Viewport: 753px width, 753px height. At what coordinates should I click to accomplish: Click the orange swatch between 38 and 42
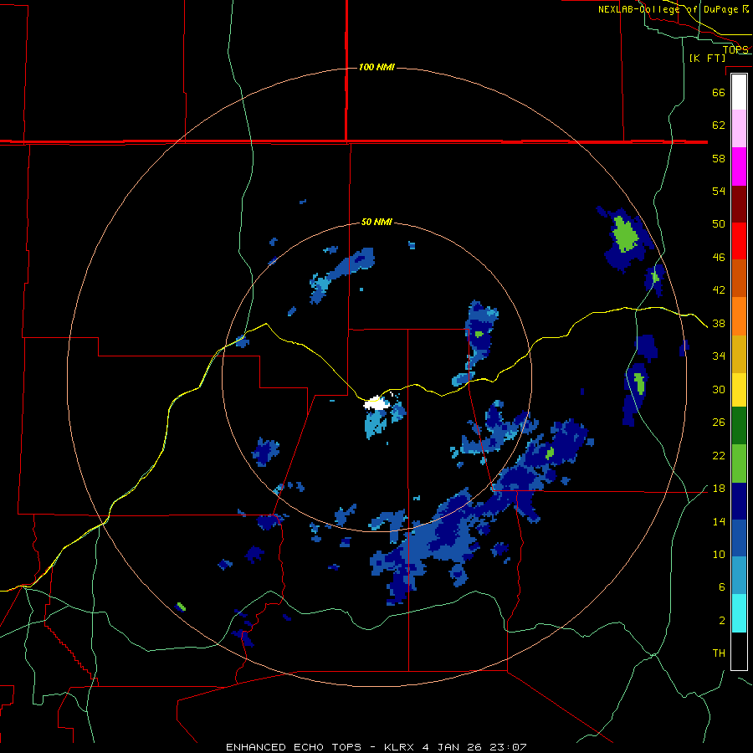pos(739,316)
